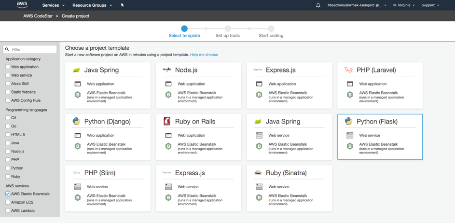Check the Web service checkbox
Image resolution: width=455 pixels, height=223 pixels.
(x=8, y=75)
